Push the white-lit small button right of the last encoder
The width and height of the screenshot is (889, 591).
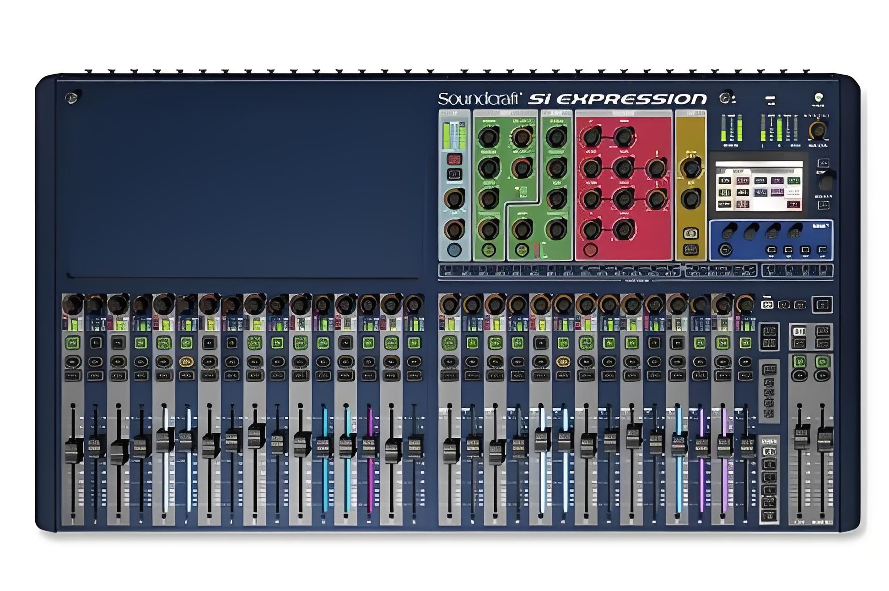tap(768, 304)
